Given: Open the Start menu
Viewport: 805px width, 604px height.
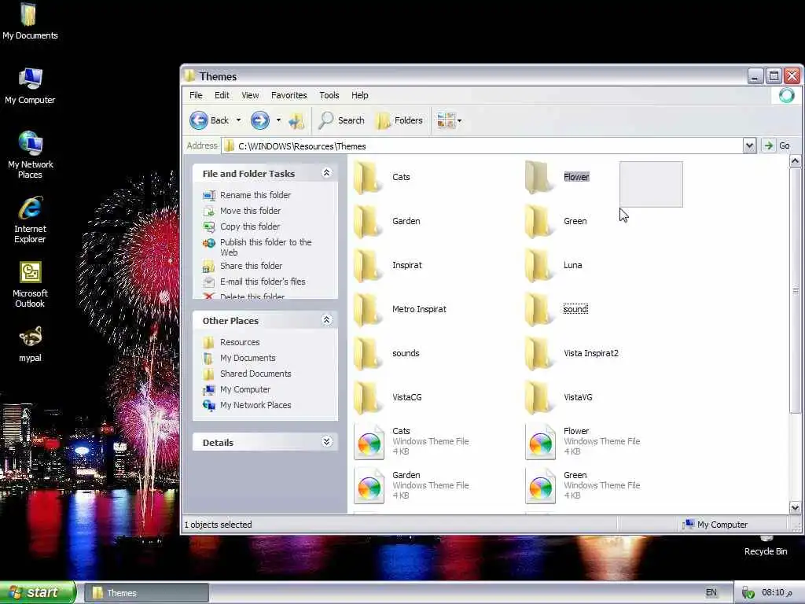Looking at the screenshot, I should coord(38,593).
